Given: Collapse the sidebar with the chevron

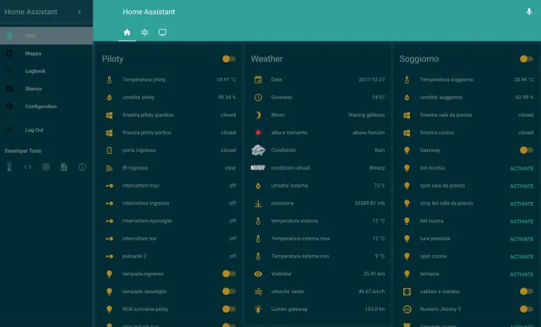Looking at the screenshot, I should [x=79, y=12].
